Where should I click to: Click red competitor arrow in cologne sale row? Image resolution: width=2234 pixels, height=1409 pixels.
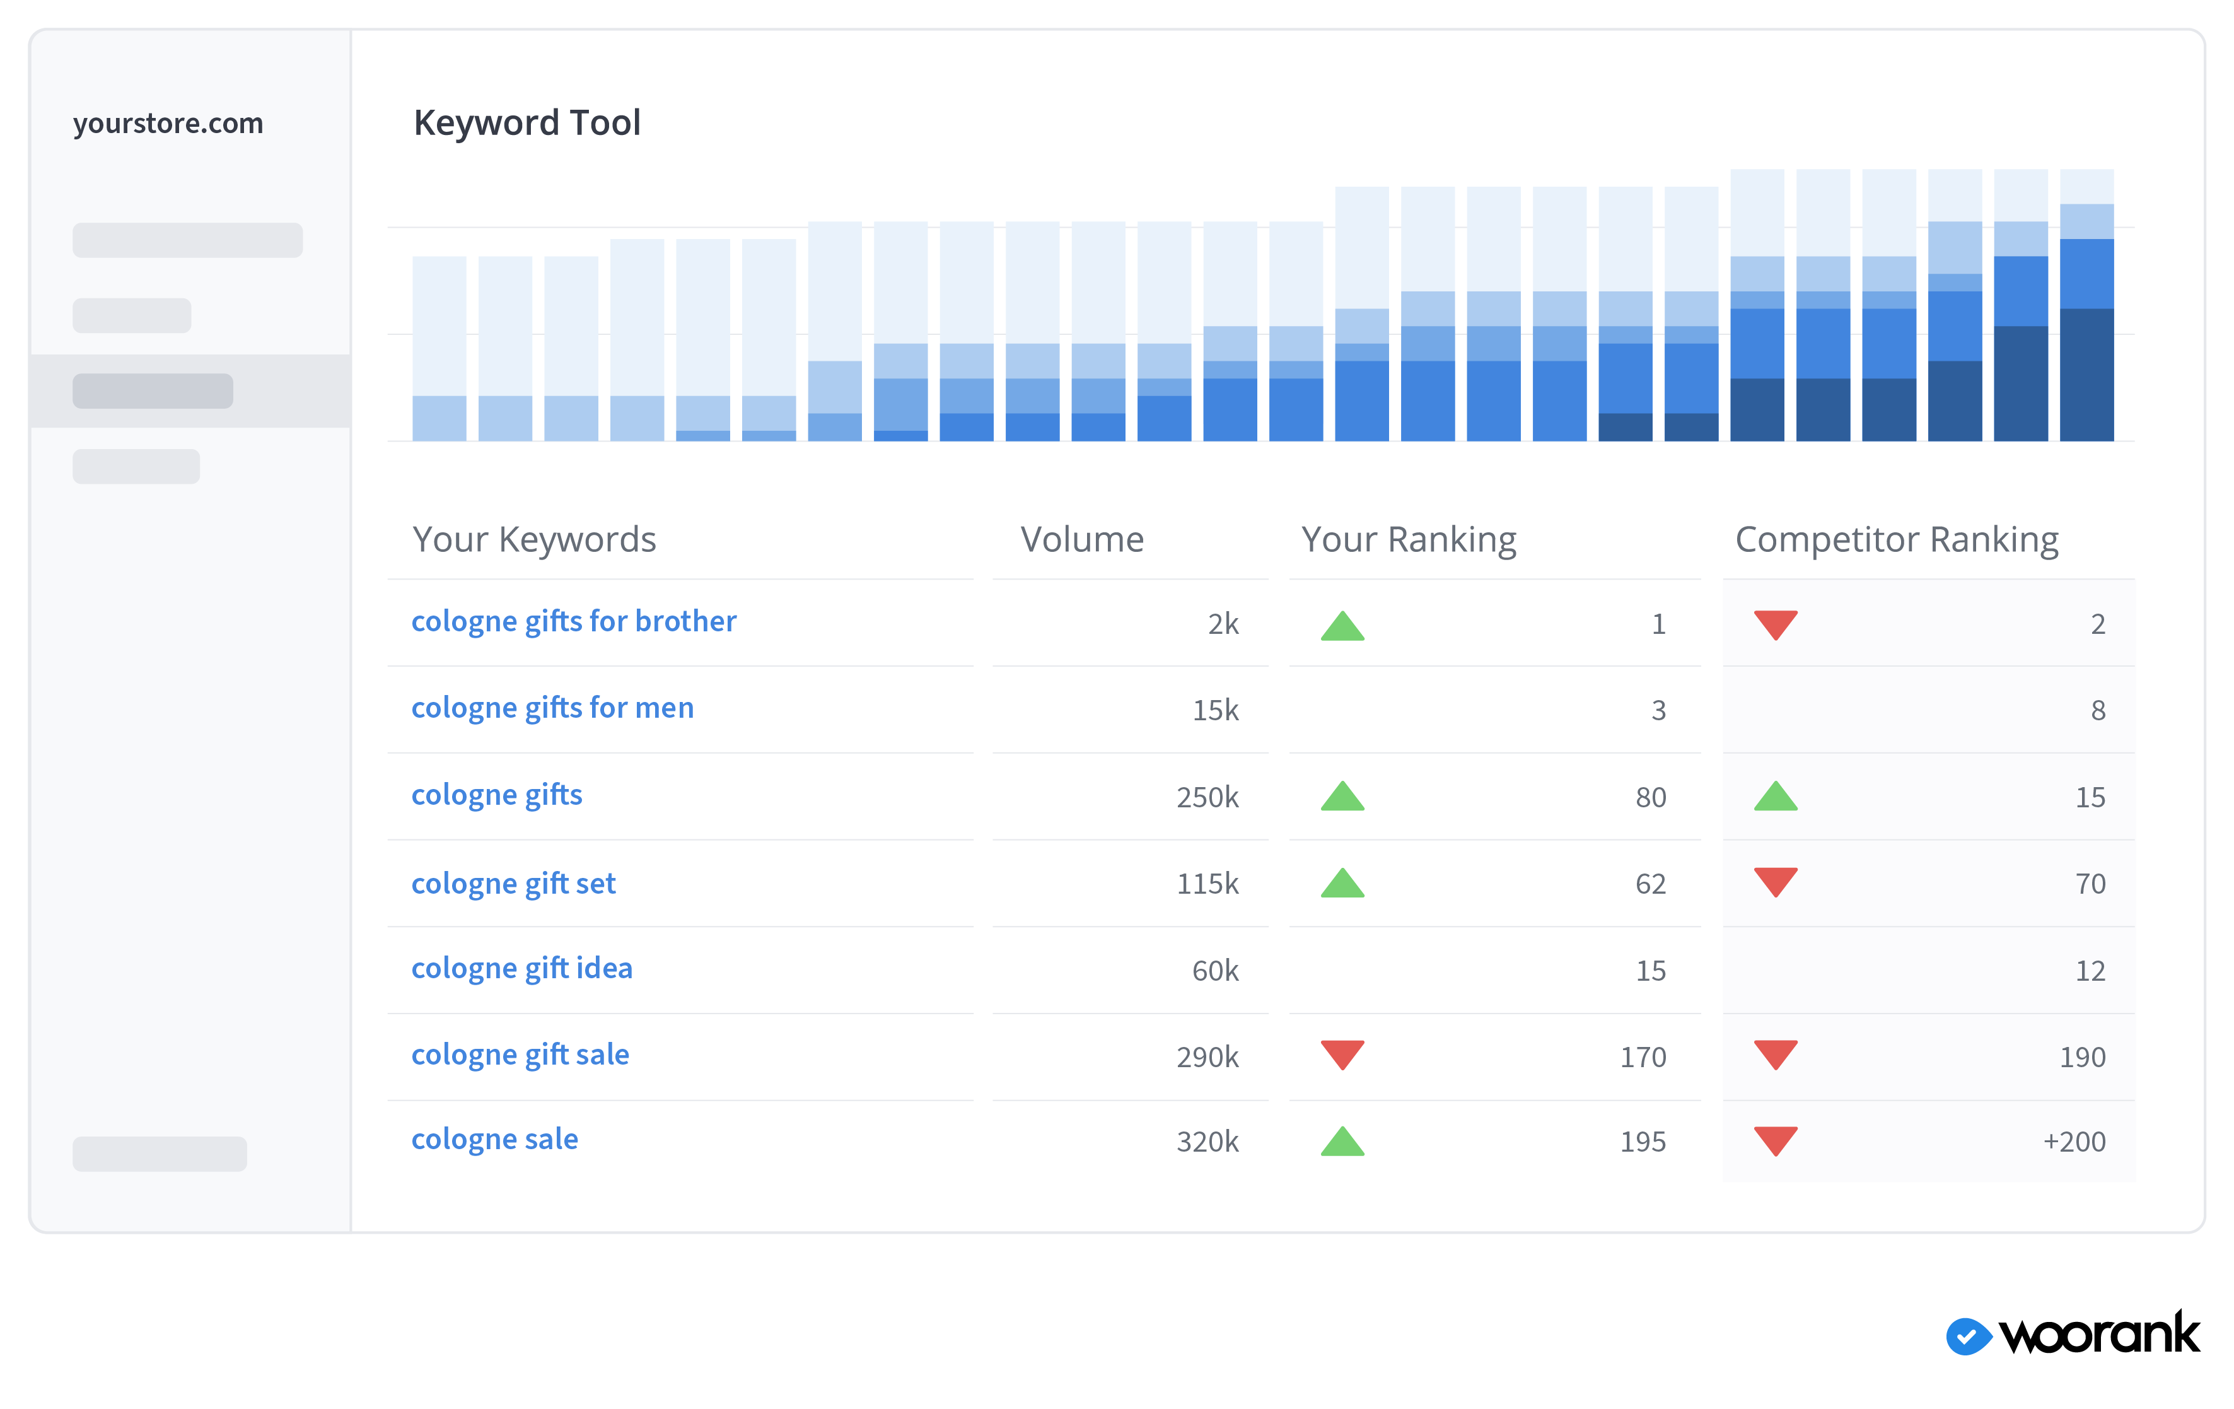pyautogui.click(x=1775, y=1141)
